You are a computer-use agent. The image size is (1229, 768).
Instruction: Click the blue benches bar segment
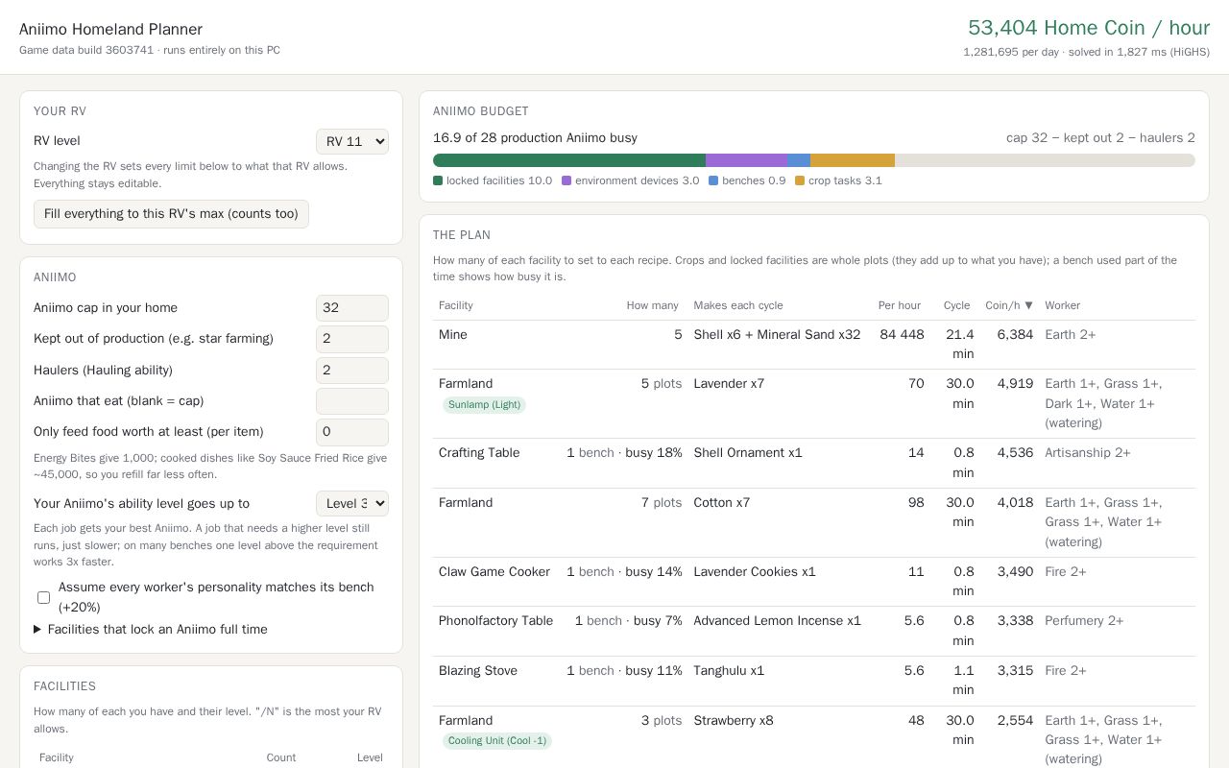click(799, 160)
